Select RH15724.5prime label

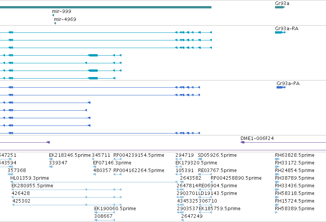coord(295,201)
